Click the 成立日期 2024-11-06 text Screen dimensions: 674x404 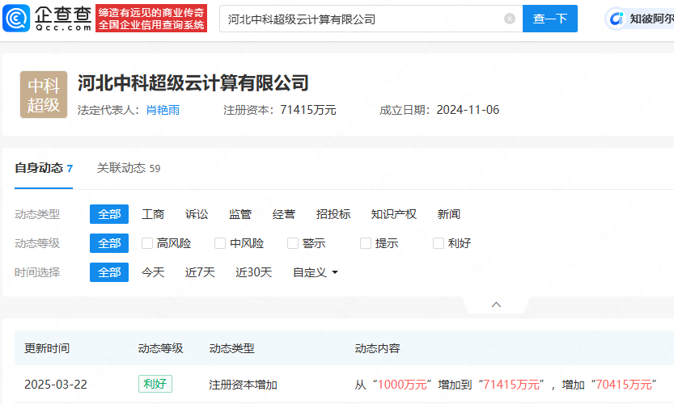pyautogui.click(x=439, y=110)
